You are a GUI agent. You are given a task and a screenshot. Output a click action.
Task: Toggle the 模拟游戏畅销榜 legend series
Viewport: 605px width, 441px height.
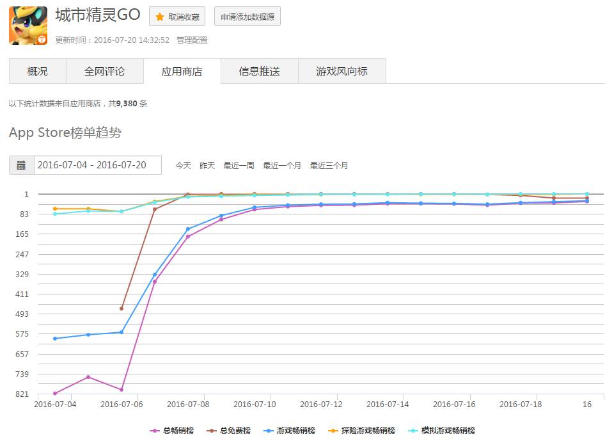441,431
